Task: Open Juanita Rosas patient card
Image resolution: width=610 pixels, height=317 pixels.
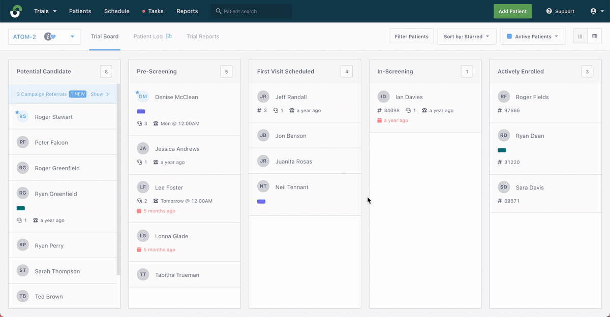Action: click(x=305, y=162)
